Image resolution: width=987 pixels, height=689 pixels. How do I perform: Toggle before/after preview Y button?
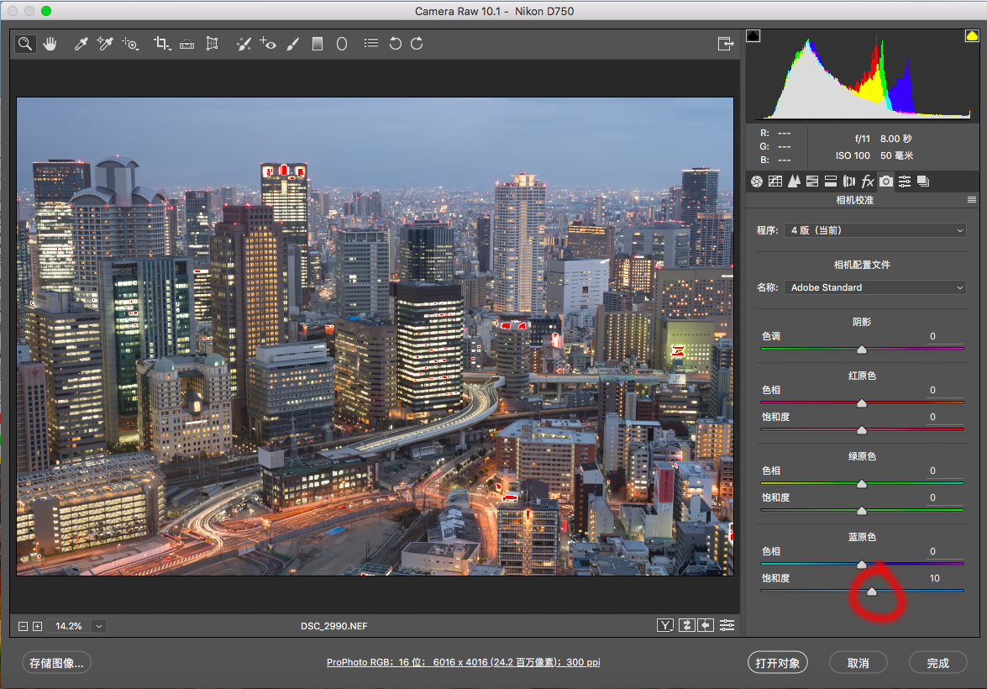point(665,625)
